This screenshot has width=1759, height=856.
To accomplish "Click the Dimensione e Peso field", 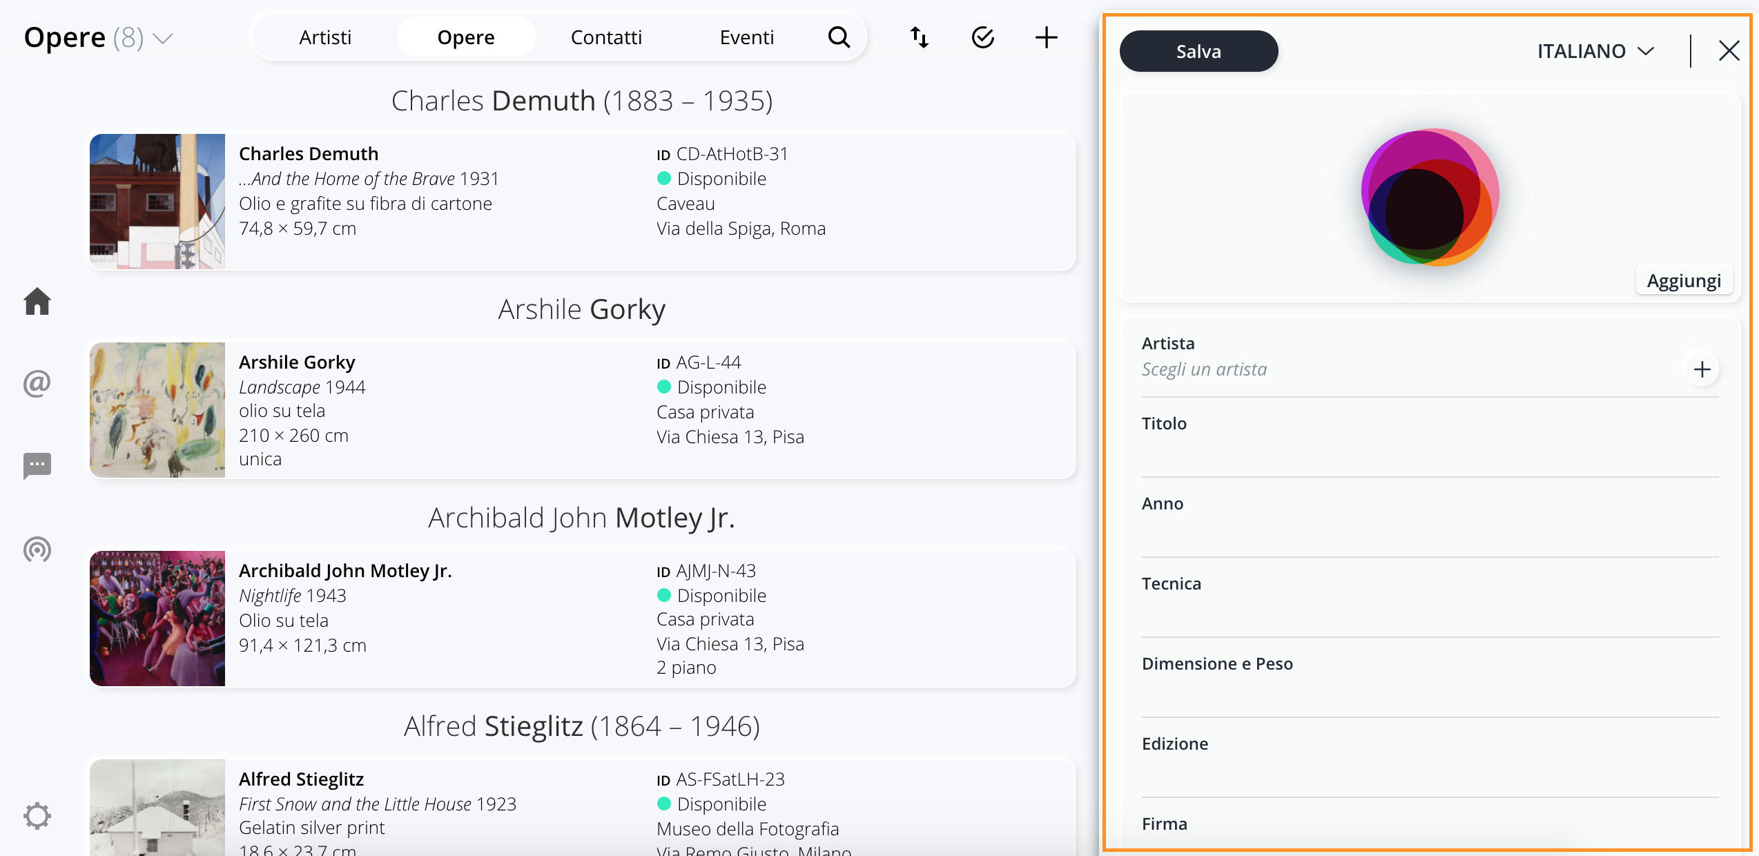I will pyautogui.click(x=1430, y=678).
